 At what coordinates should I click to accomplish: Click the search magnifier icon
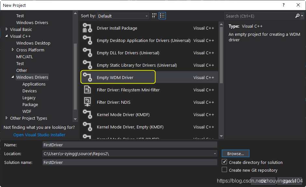point(297,16)
